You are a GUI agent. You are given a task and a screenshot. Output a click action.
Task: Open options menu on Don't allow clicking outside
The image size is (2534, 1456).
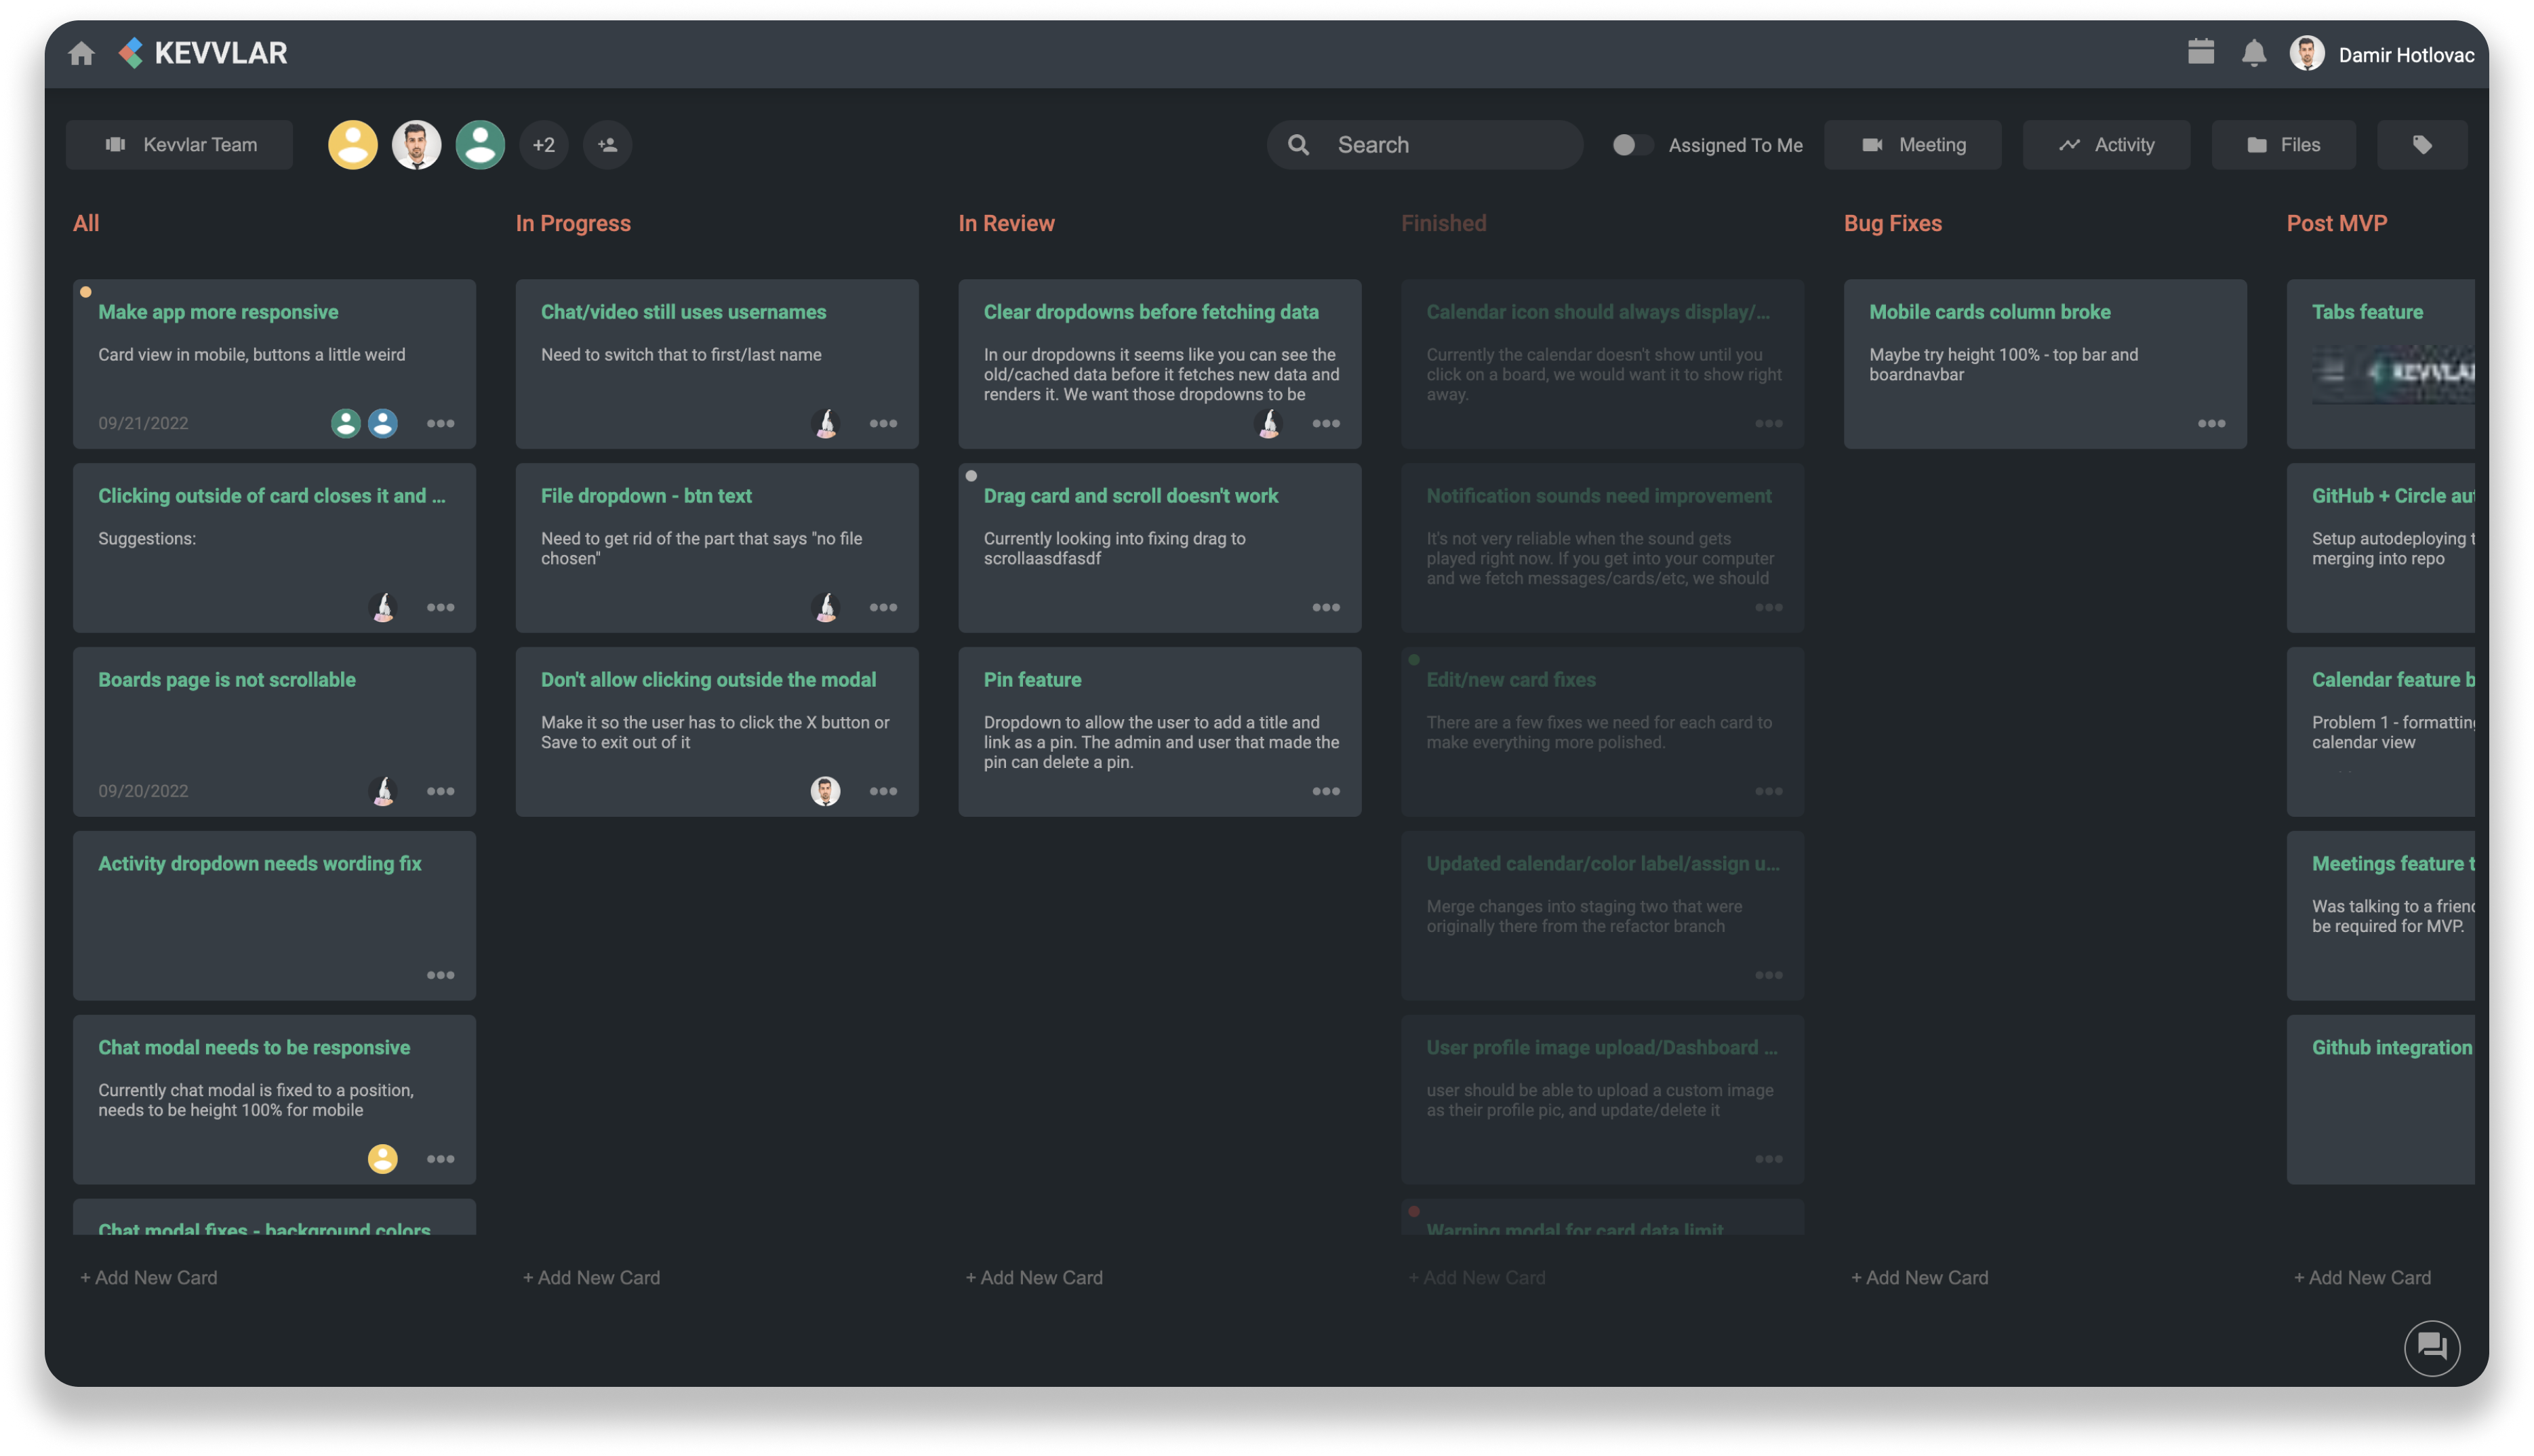[883, 791]
